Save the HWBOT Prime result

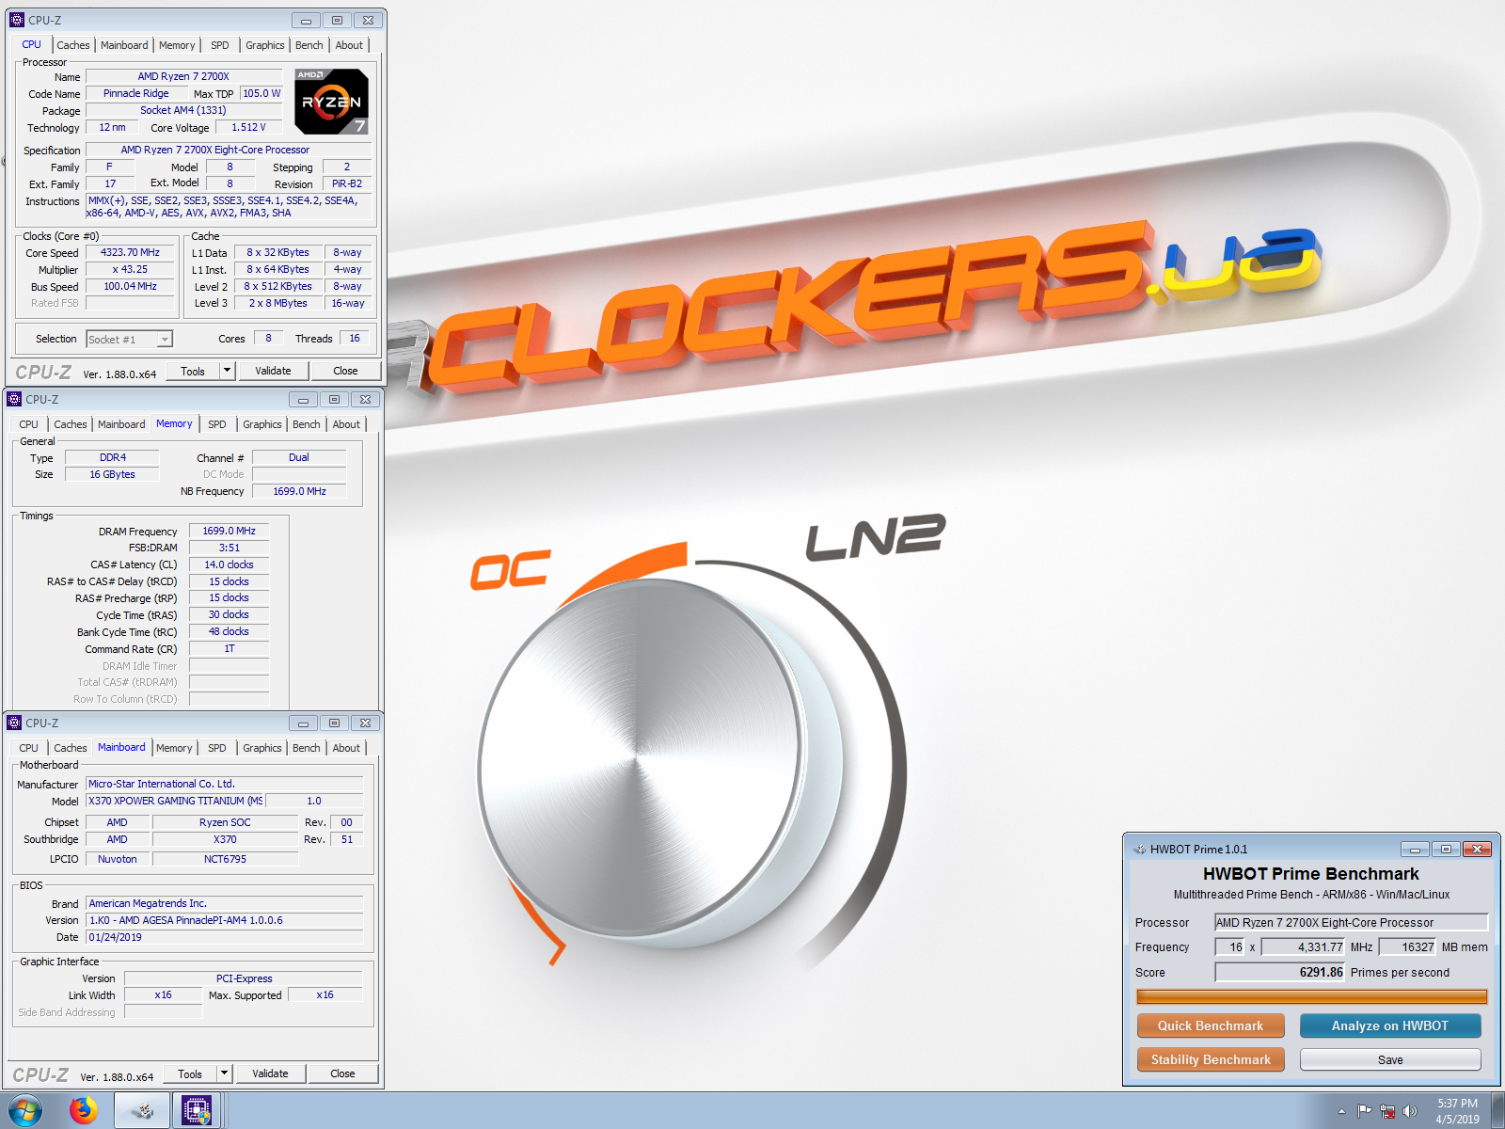pyautogui.click(x=1390, y=1059)
